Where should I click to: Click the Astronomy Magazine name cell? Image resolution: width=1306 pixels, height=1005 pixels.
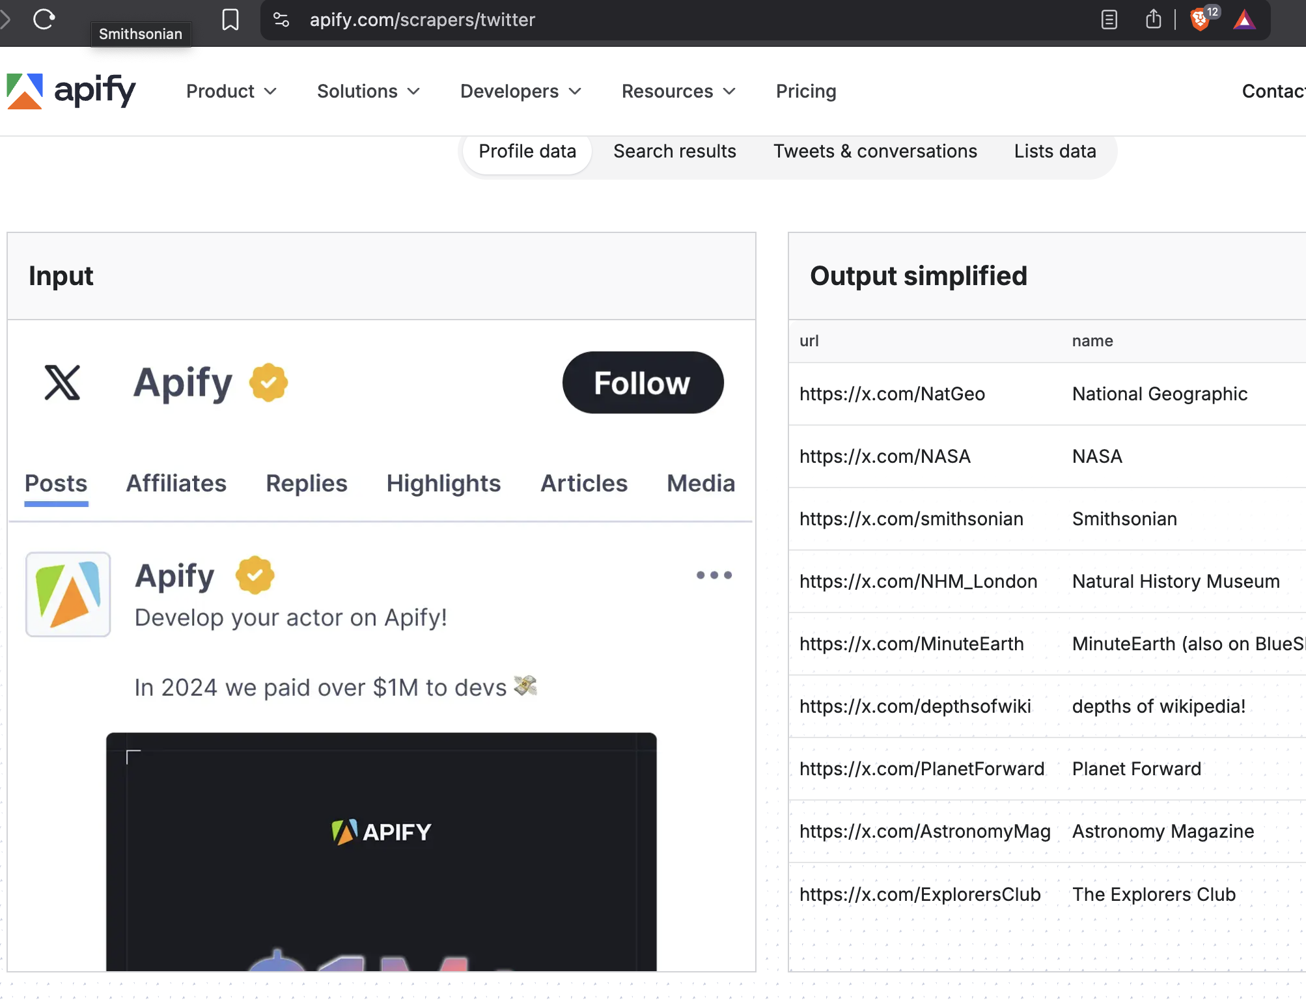pyautogui.click(x=1163, y=831)
